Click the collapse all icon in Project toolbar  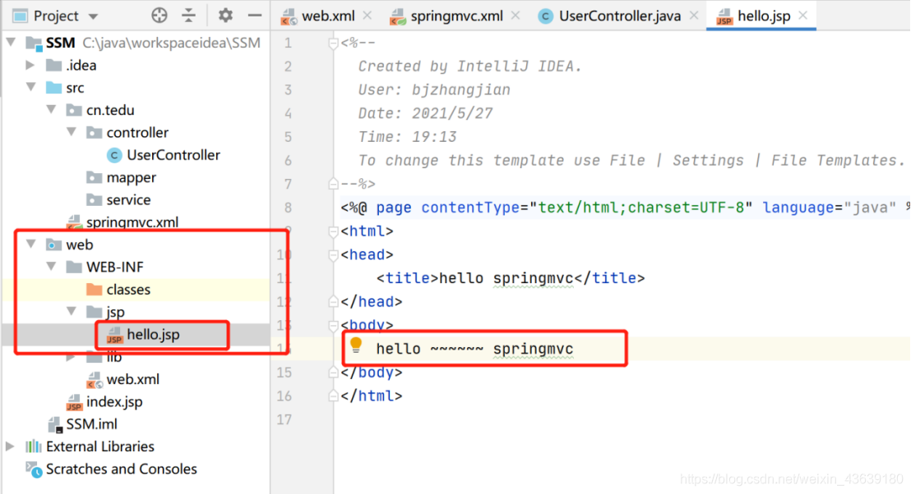(x=189, y=16)
